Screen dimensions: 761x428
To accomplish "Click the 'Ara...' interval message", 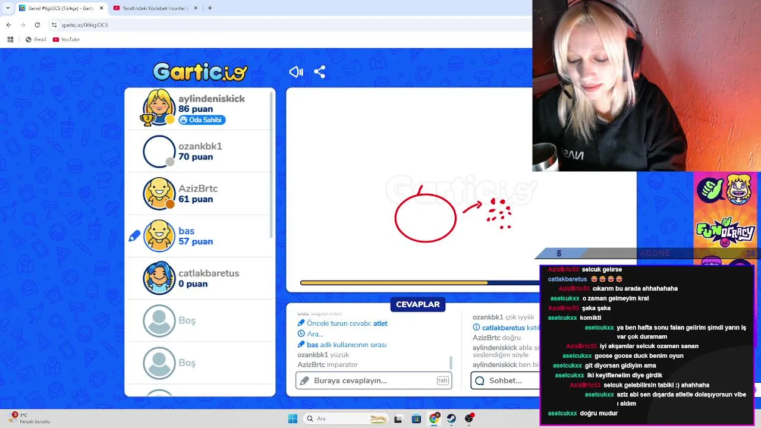I will pyautogui.click(x=315, y=334).
